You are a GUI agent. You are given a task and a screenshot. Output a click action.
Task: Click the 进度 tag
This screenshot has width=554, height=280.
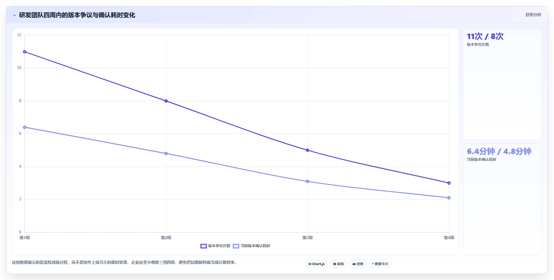358,264
